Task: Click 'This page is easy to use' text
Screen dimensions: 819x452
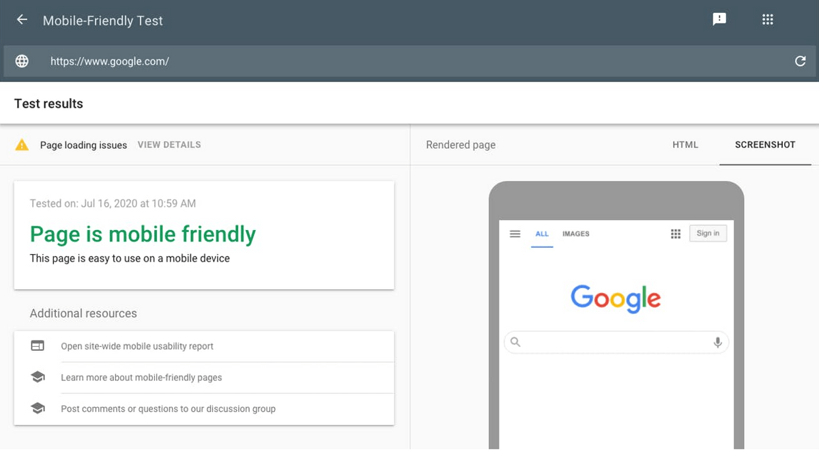Action: click(x=130, y=259)
